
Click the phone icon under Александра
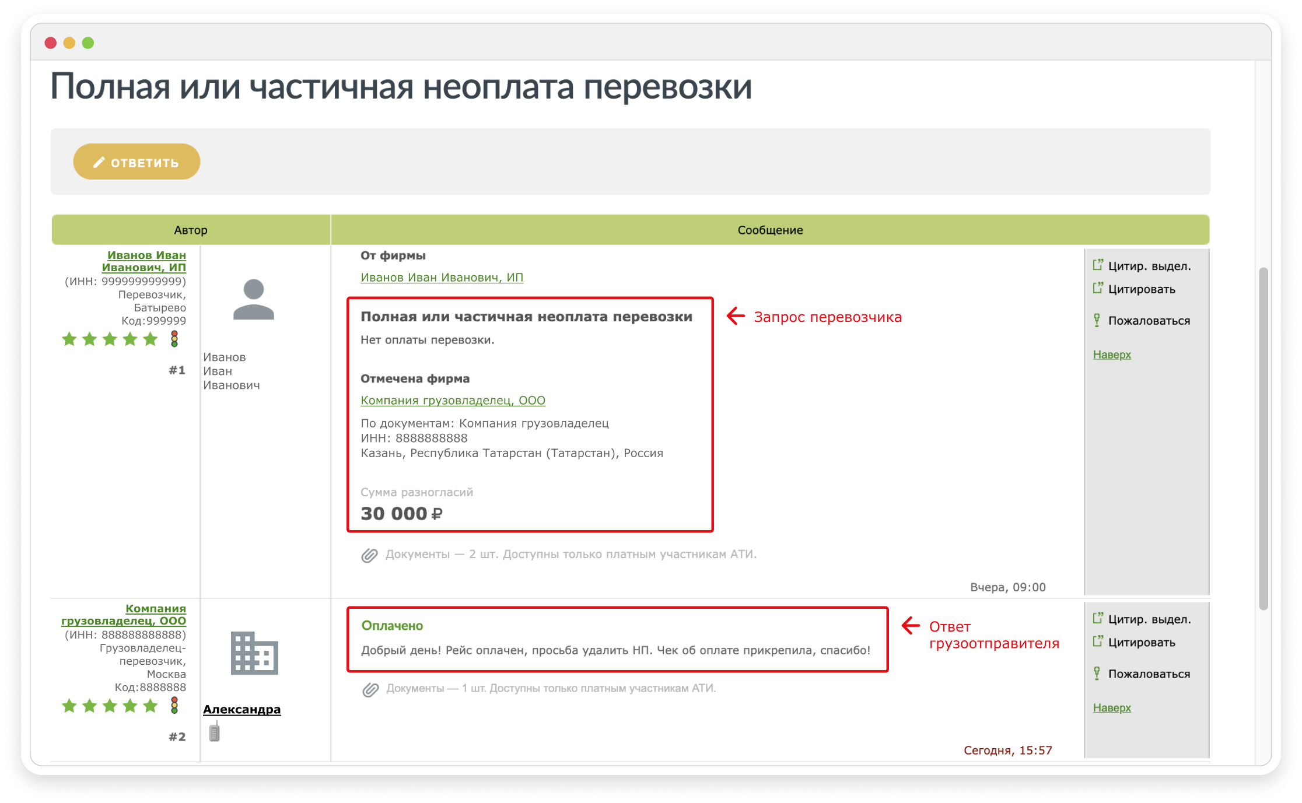pos(215,731)
